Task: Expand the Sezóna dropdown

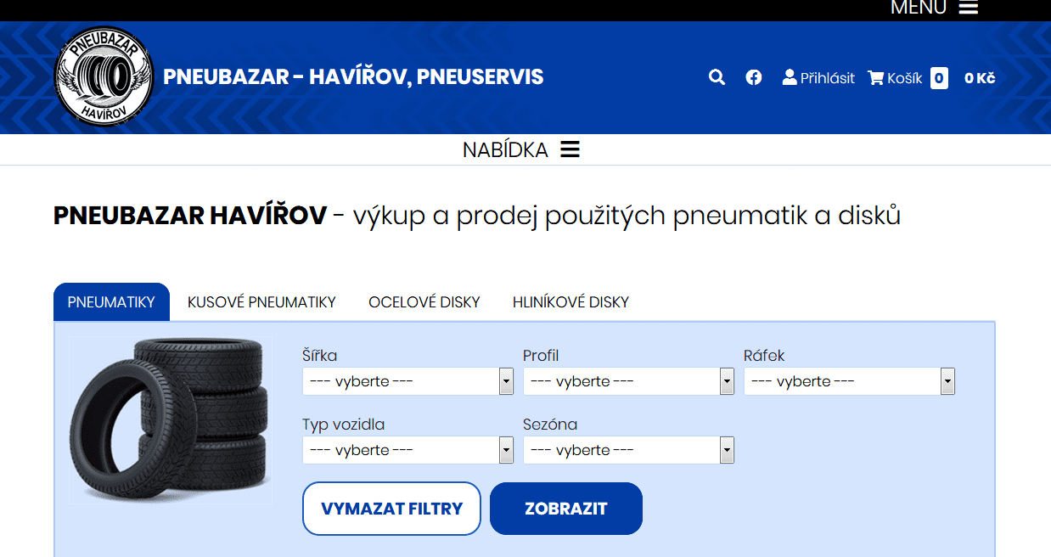Action: (x=628, y=450)
